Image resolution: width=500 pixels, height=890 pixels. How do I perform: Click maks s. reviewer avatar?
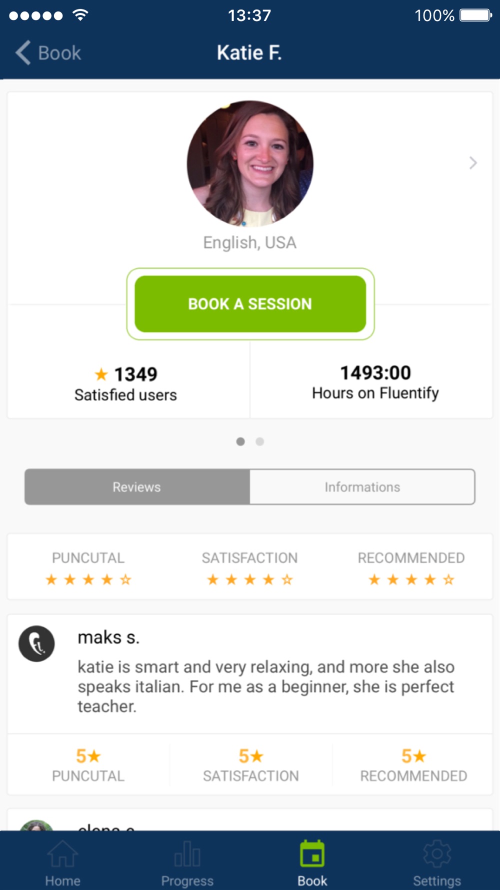pyautogui.click(x=36, y=644)
